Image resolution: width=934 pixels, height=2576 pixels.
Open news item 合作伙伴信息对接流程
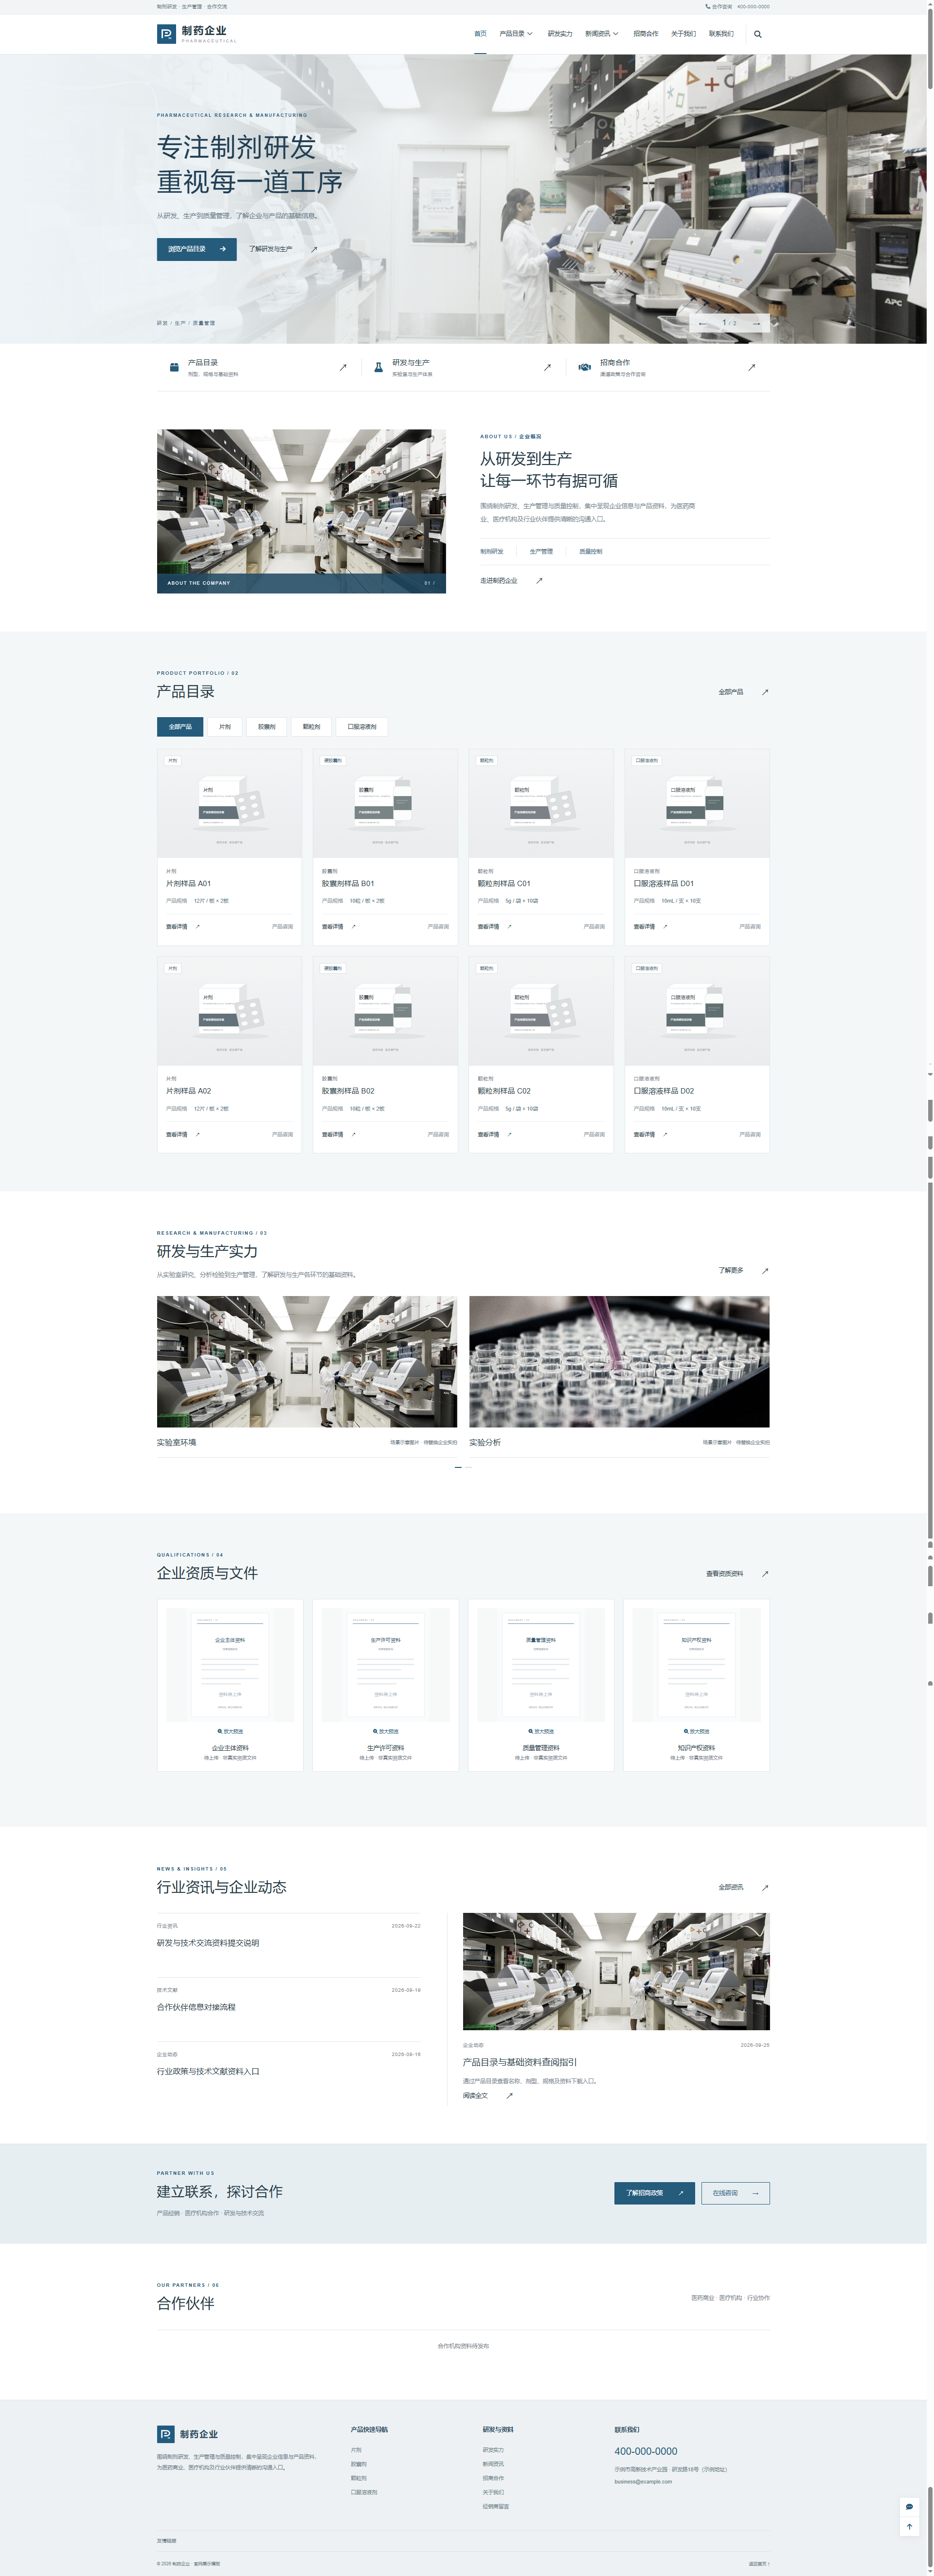[196, 2007]
